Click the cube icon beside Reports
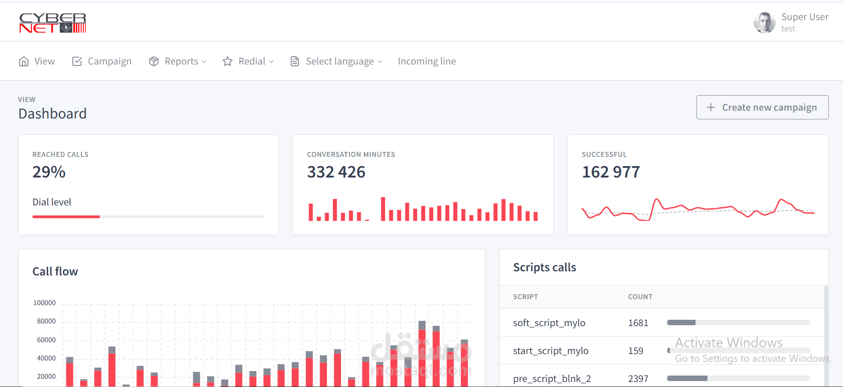Viewport: 843px width, 387px height. coord(154,61)
